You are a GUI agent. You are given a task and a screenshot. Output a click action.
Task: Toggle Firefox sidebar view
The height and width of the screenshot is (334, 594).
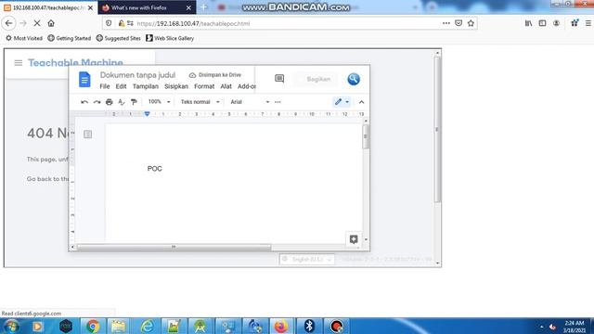[542, 23]
